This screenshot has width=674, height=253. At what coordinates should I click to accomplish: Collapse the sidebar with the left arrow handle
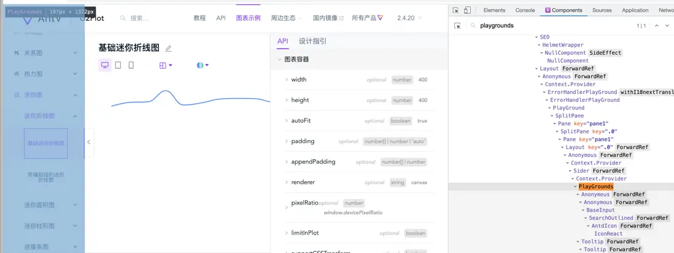88,142
